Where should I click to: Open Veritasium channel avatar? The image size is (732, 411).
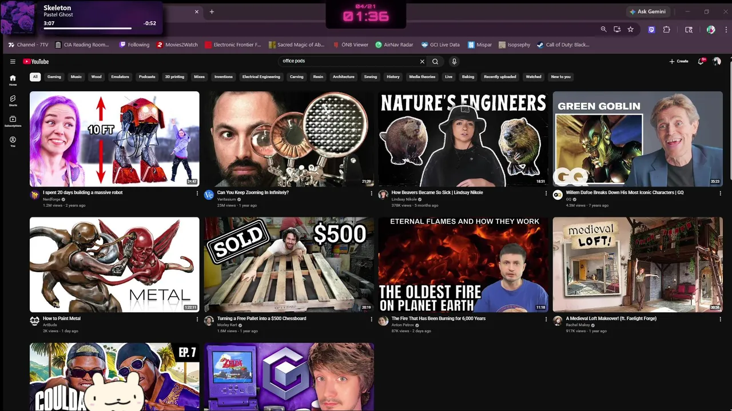point(209,195)
